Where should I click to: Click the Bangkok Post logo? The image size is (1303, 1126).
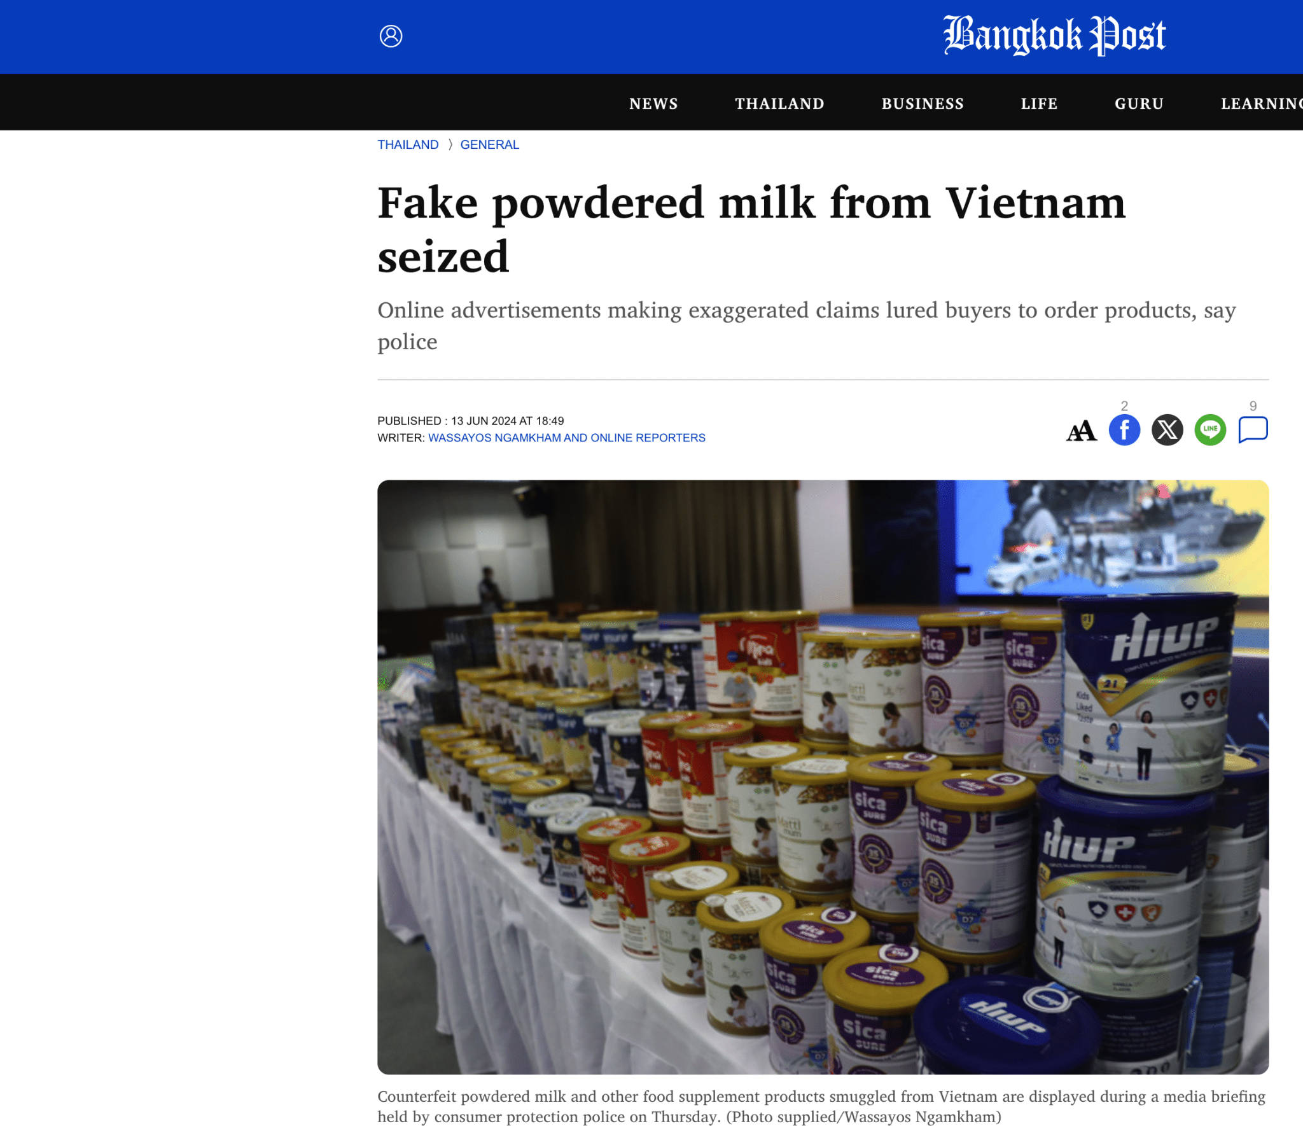(x=1054, y=36)
